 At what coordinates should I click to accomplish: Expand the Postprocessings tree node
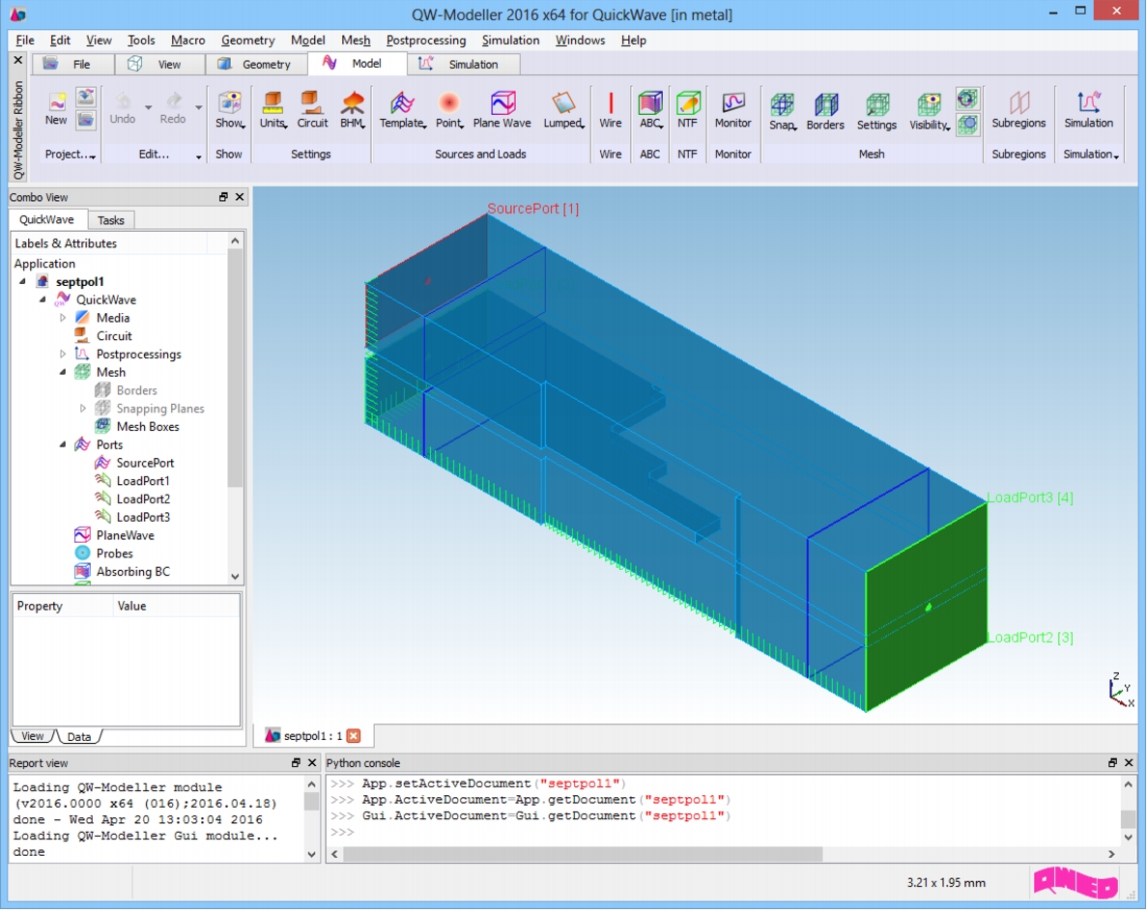tap(63, 354)
